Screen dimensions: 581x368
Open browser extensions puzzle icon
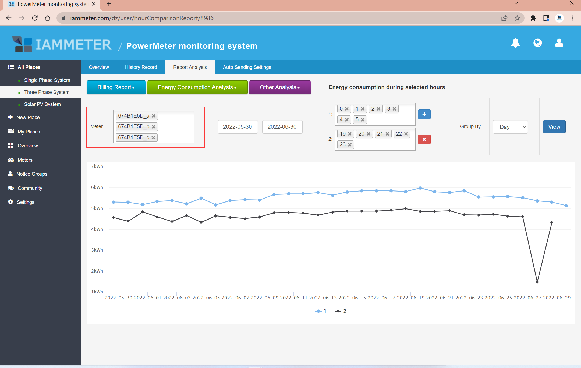point(533,18)
